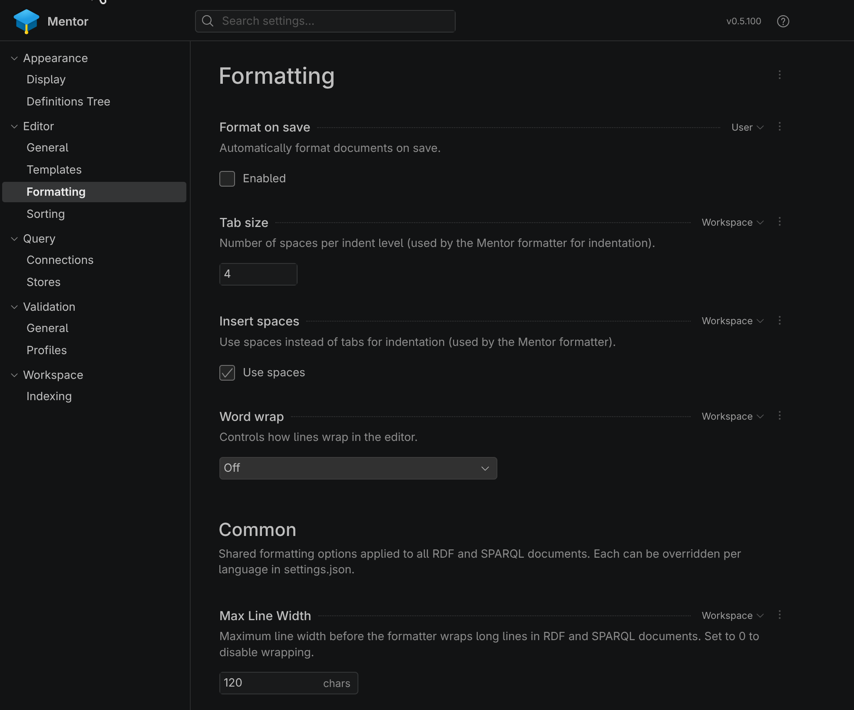Image resolution: width=854 pixels, height=710 pixels.
Task: Click 'Controls how lines wrap in the editor.'
Action: (x=318, y=437)
